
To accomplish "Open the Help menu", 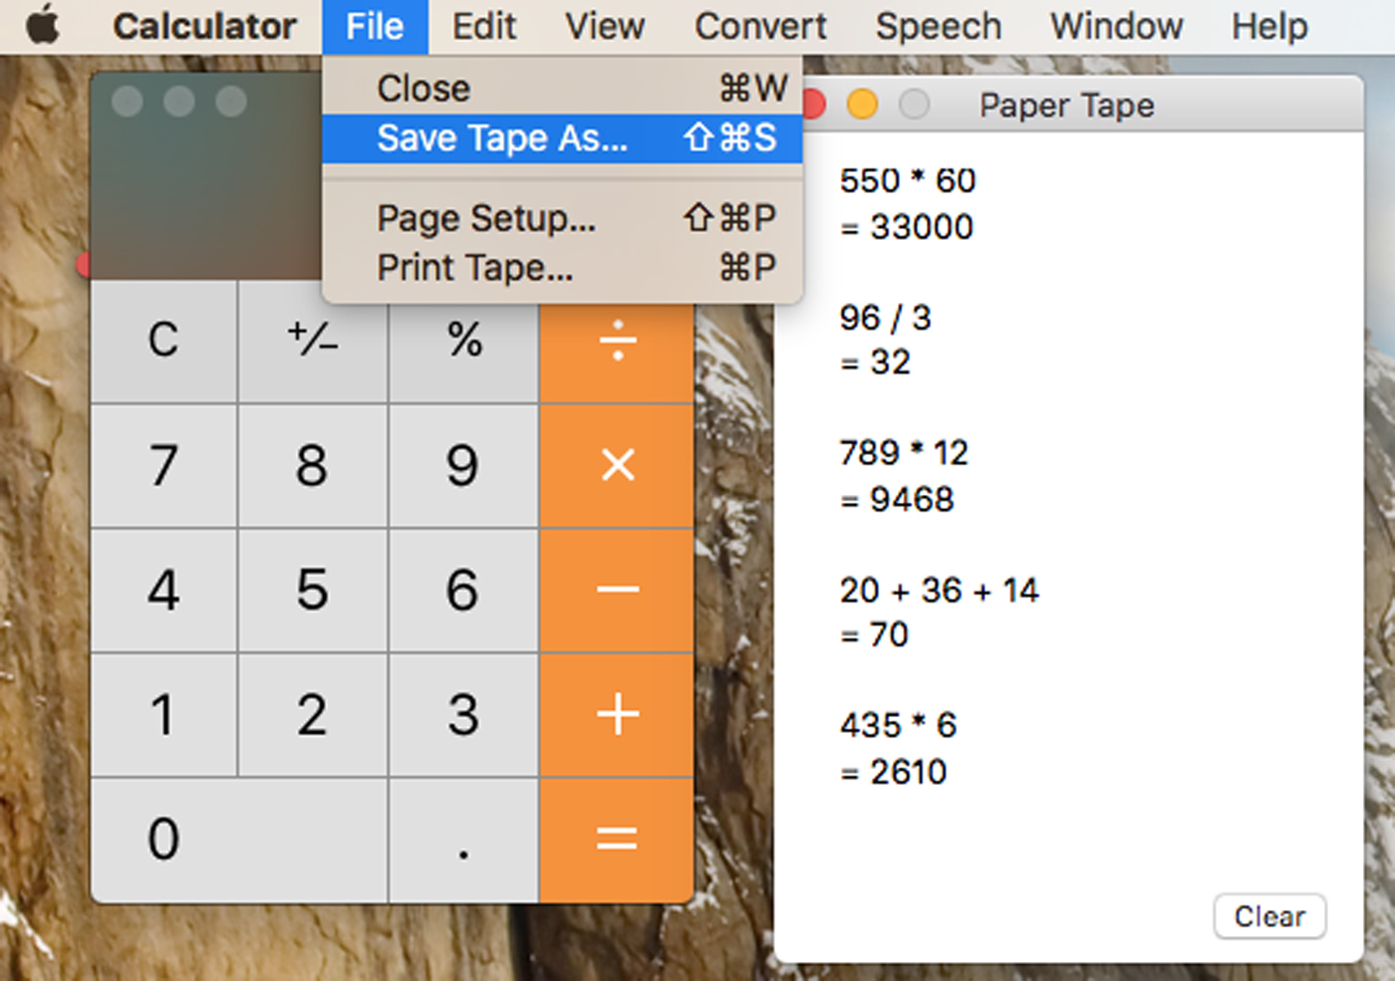I will [x=1269, y=26].
